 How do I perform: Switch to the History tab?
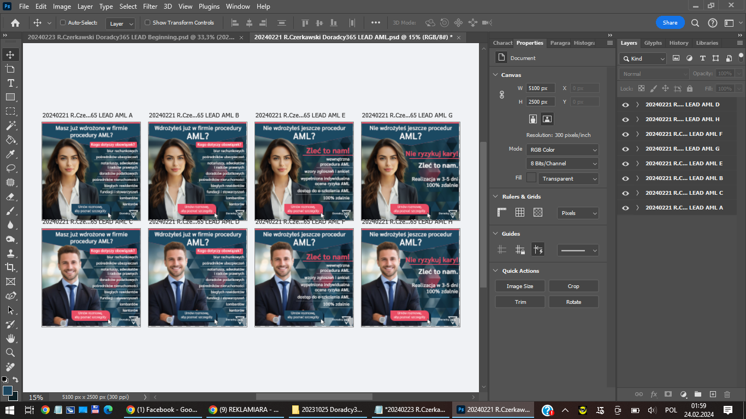tap(679, 43)
